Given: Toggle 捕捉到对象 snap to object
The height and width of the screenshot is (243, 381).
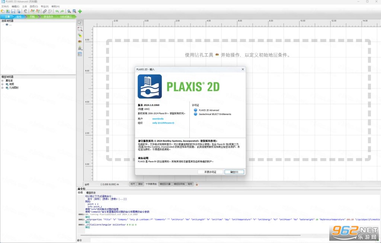Looking at the screenshot, I should coord(165,184).
